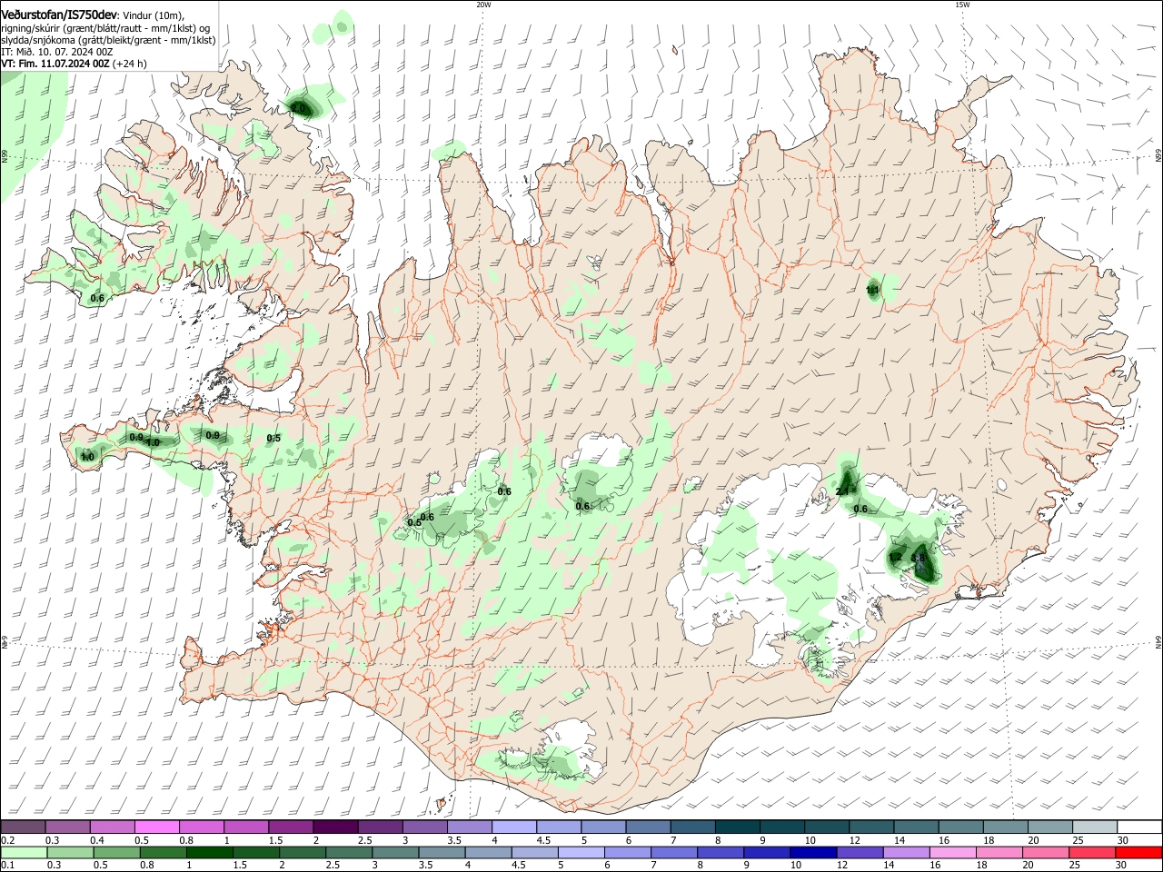The height and width of the screenshot is (872, 1163).
Task: Click the '1.1' precipitation value on the map
Action: [873, 291]
